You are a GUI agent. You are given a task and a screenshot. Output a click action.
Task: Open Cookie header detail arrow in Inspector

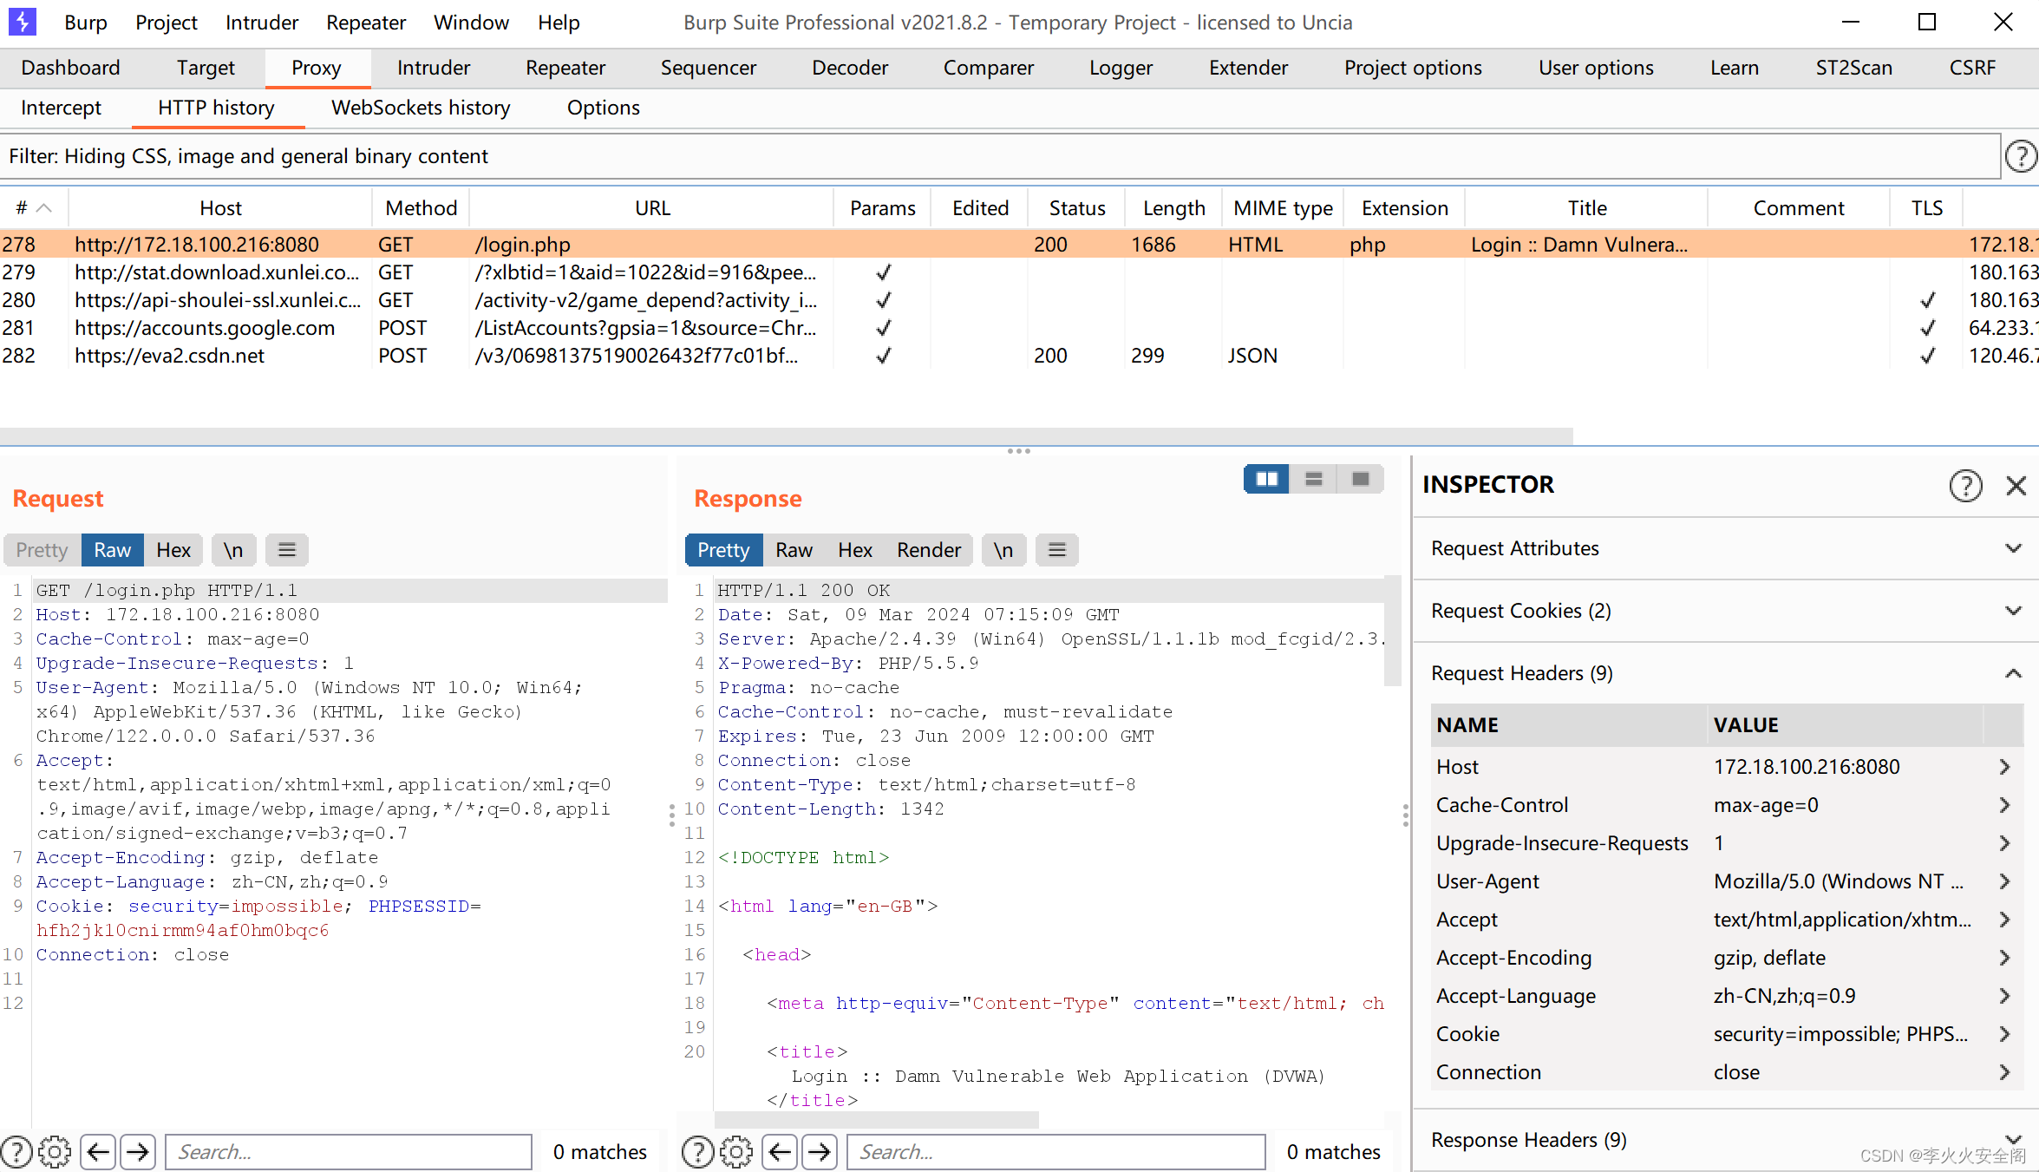2004,1034
